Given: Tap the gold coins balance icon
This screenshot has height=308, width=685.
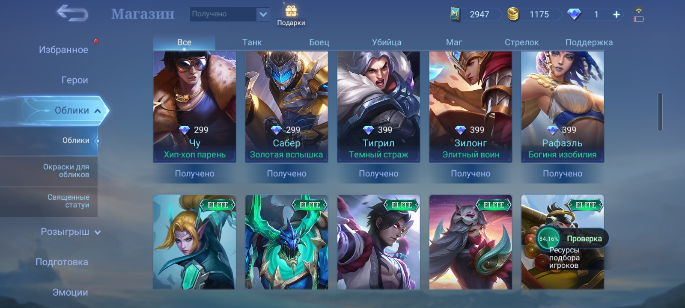Looking at the screenshot, I should pos(513,15).
